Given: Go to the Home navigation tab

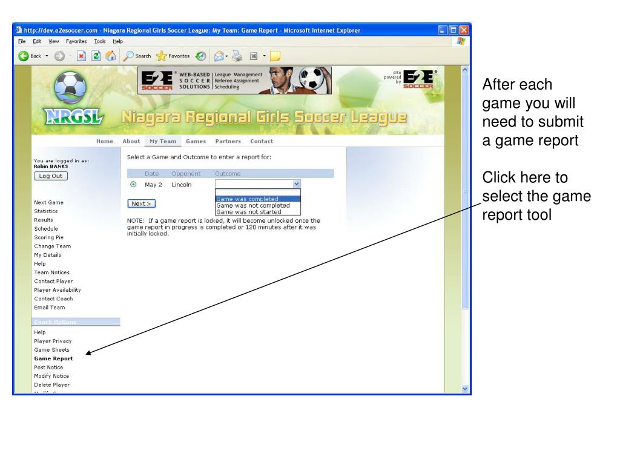Looking at the screenshot, I should (105, 141).
